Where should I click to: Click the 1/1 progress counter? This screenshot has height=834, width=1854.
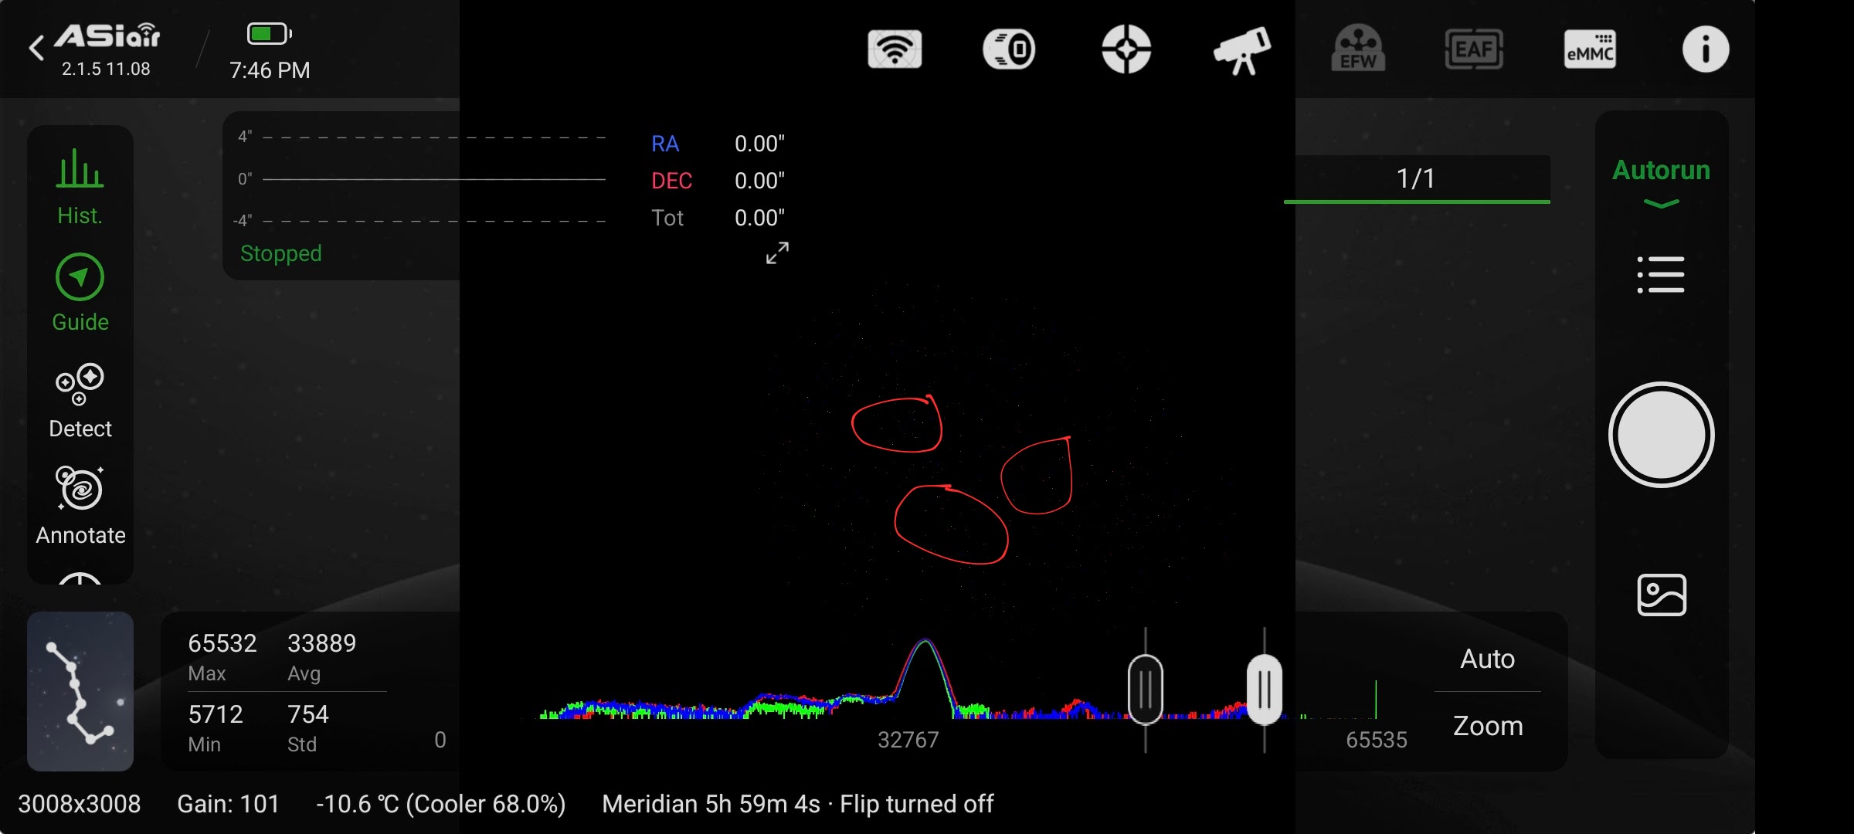1416,178
